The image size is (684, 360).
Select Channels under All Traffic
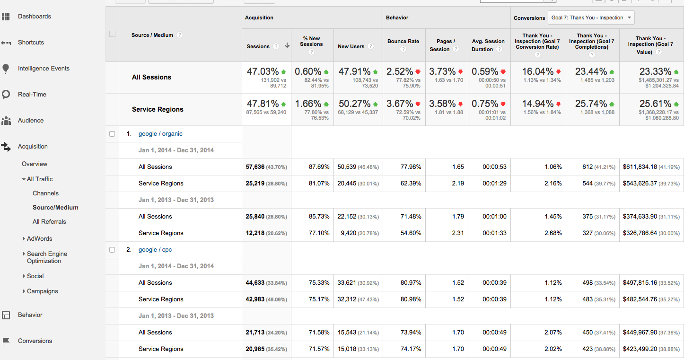pyautogui.click(x=45, y=193)
